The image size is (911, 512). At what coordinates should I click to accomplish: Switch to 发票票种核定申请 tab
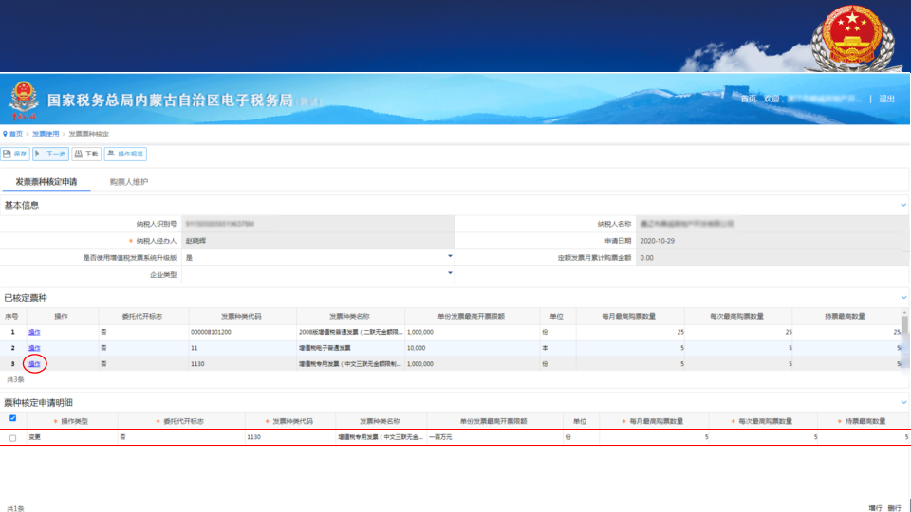46,182
